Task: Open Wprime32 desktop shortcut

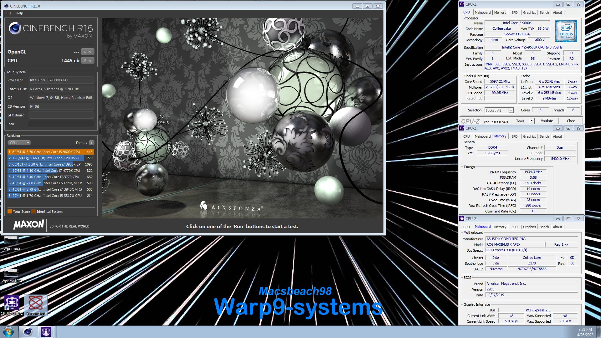Action: [12, 243]
